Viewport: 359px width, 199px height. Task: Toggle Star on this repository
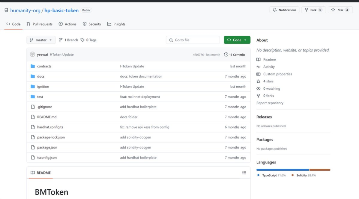(x=340, y=10)
